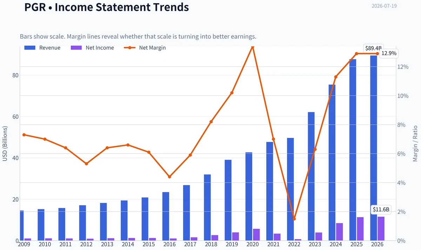Click the 80 left-axis tick label
421x250 pixels.
(x=15, y=75)
